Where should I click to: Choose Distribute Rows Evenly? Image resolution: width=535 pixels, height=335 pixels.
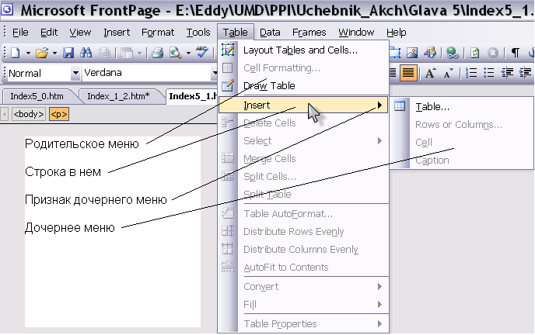click(303, 232)
